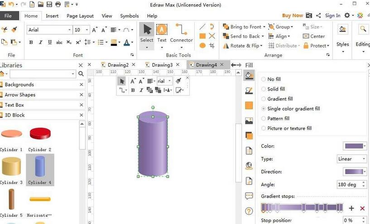
Task: Open the Page Layout ribbon tab
Action: (x=80, y=16)
